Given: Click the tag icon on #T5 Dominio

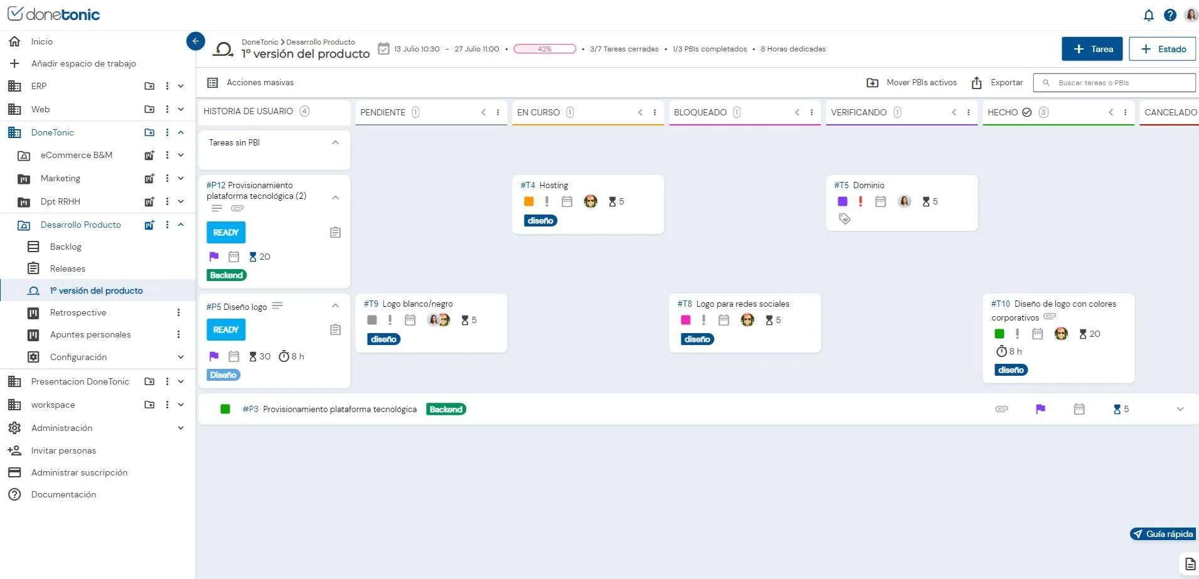Looking at the screenshot, I should [845, 219].
